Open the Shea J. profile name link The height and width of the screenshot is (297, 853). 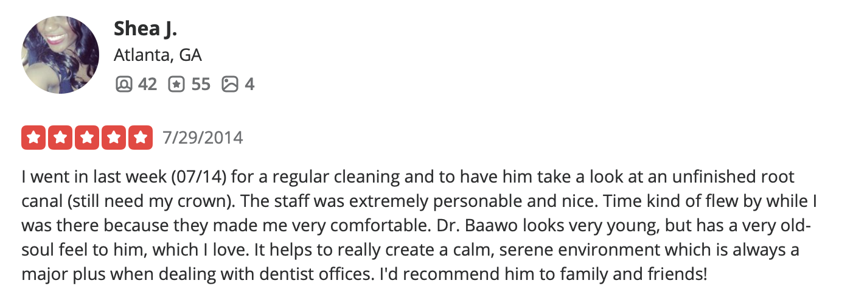click(x=145, y=28)
